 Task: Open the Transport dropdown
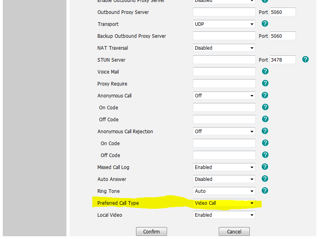point(224,24)
